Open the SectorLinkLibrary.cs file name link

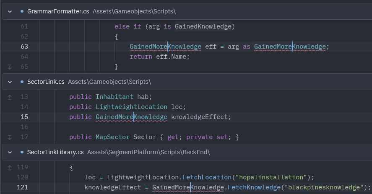(x=55, y=152)
